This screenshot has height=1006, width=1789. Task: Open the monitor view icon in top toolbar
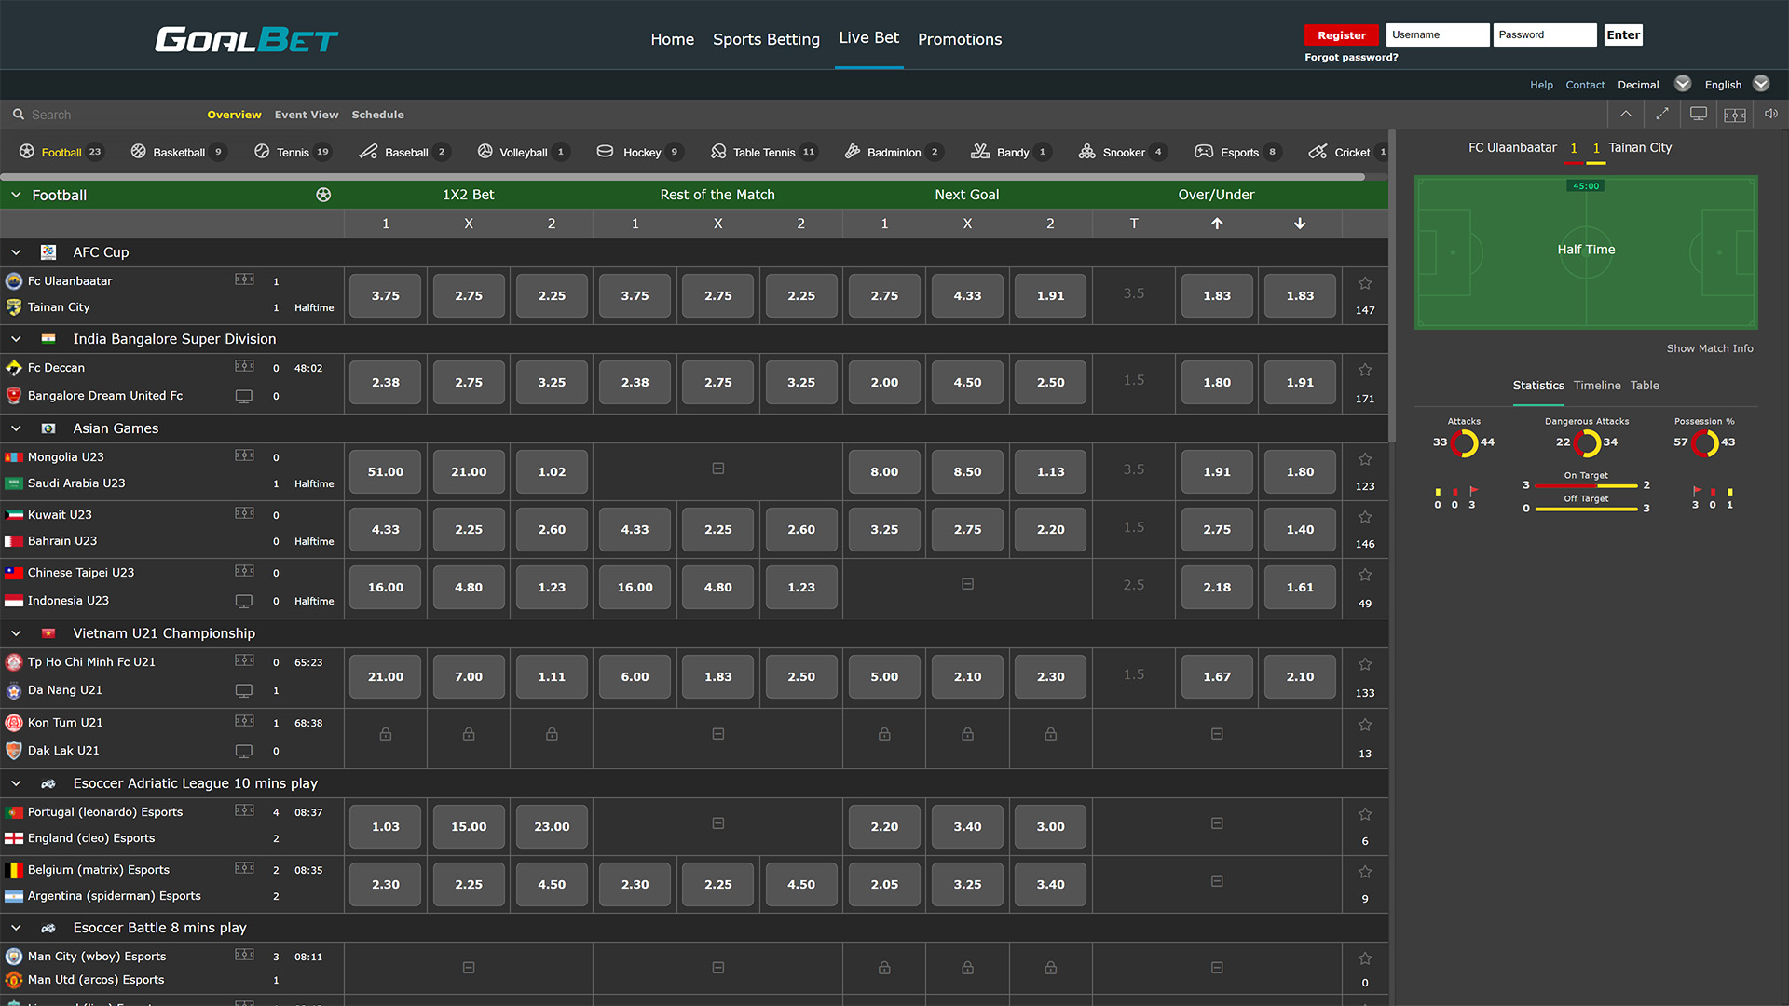pyautogui.click(x=1699, y=114)
